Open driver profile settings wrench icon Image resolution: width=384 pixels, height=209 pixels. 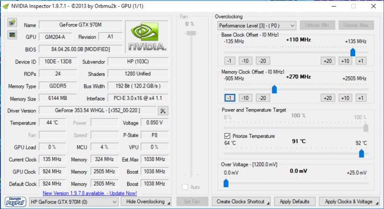163,111
